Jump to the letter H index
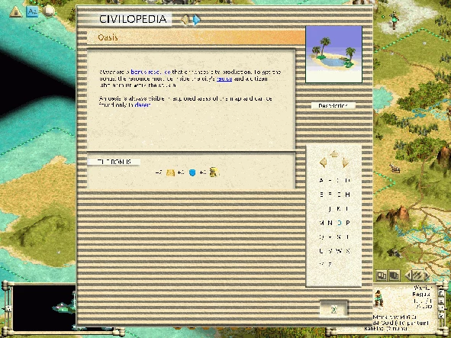451x338 pixels. 347,195
